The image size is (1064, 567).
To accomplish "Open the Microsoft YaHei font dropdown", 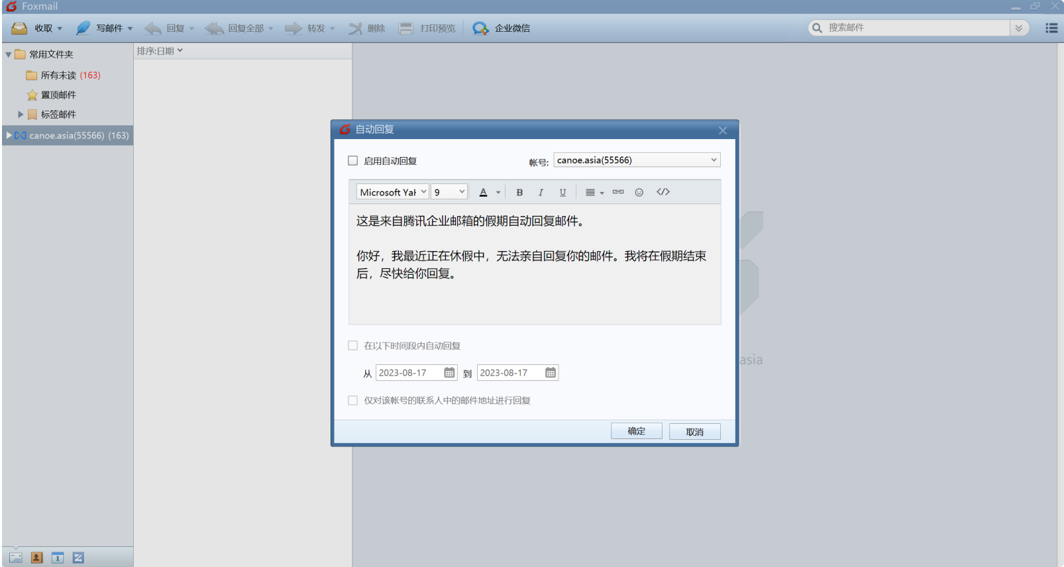I will click(393, 192).
